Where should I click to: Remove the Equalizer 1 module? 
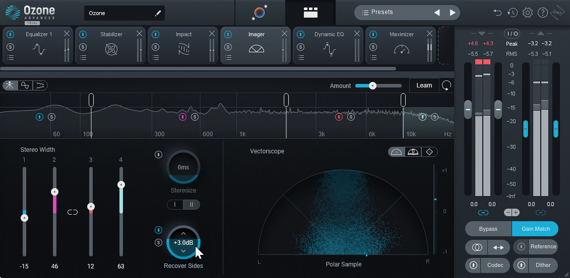pyautogui.click(x=67, y=34)
